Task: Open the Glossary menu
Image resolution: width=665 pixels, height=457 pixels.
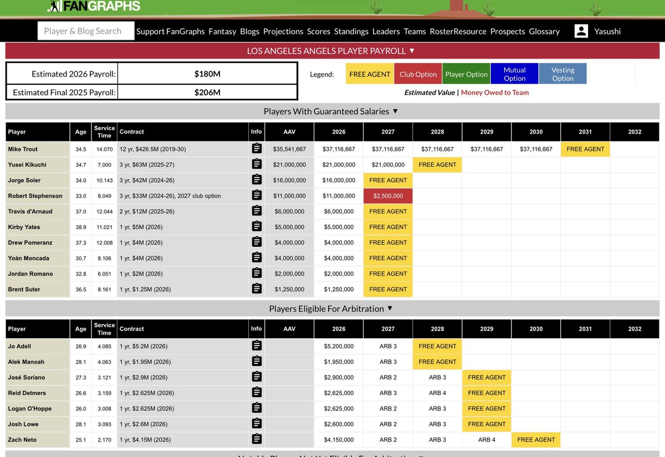Action: [544, 31]
